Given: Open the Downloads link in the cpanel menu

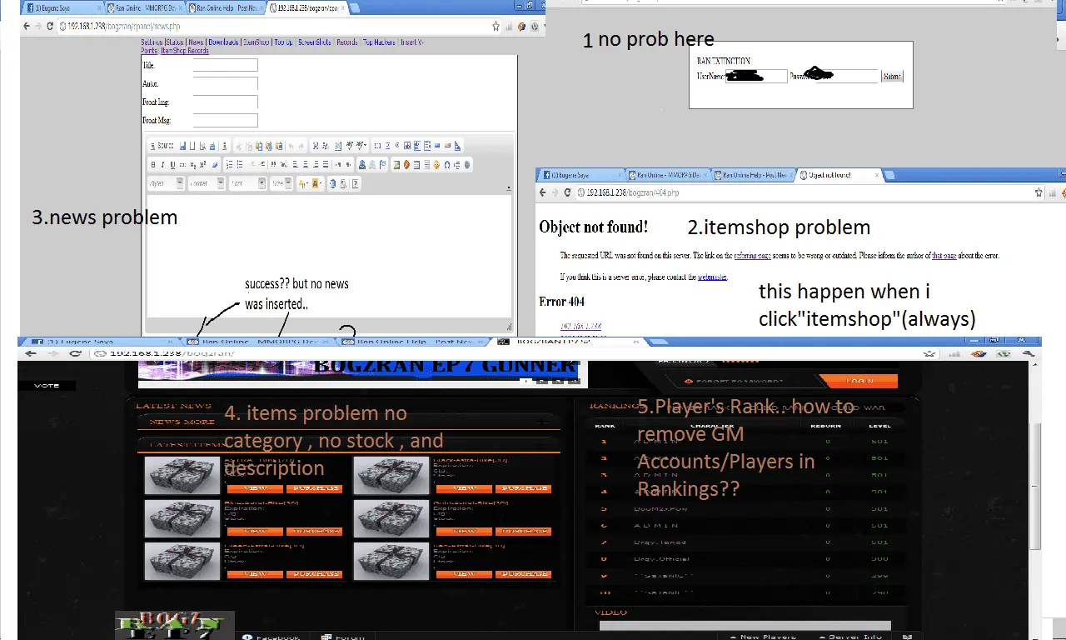Looking at the screenshot, I should tap(223, 42).
